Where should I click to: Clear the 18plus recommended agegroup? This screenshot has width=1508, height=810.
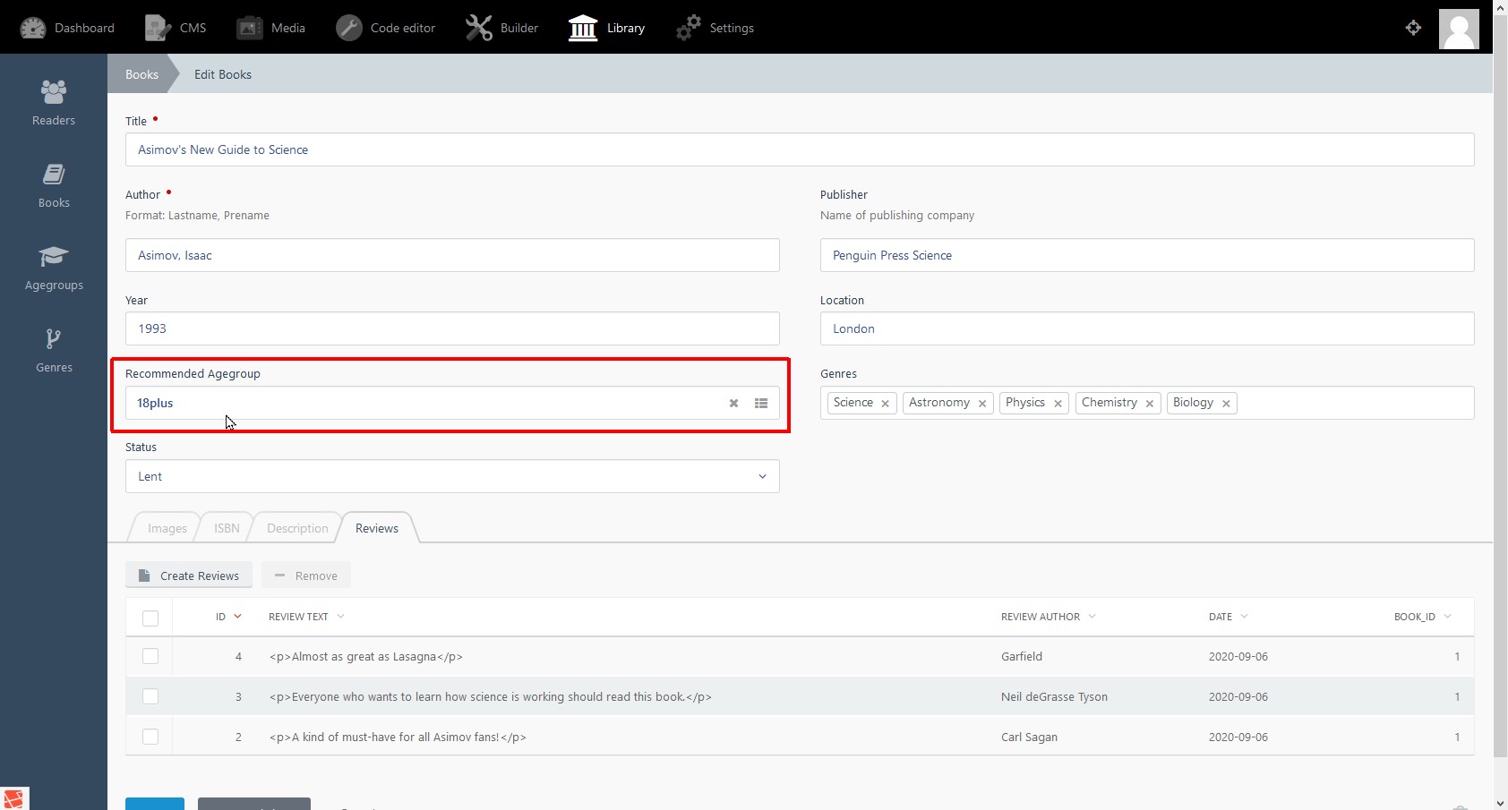coord(733,404)
